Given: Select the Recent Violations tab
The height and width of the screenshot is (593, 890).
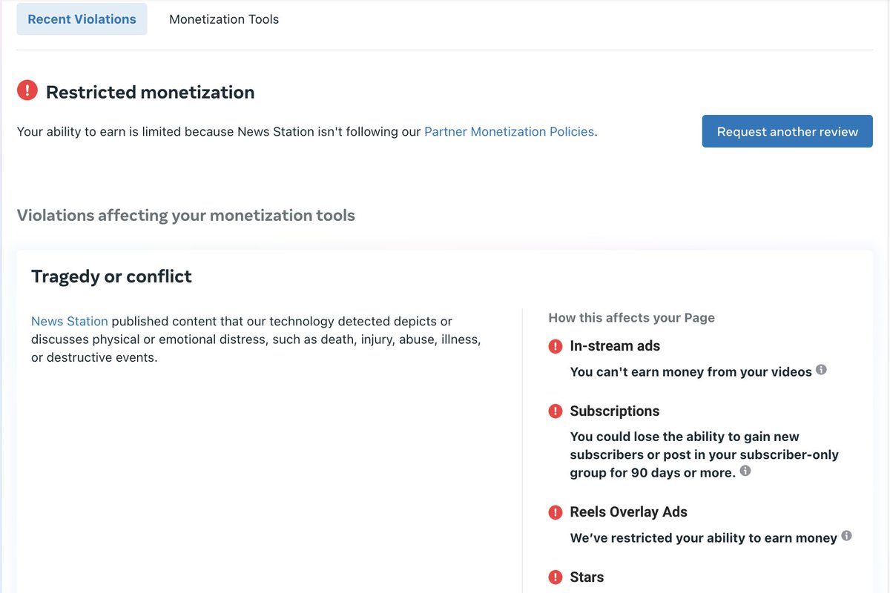Looking at the screenshot, I should pos(82,19).
